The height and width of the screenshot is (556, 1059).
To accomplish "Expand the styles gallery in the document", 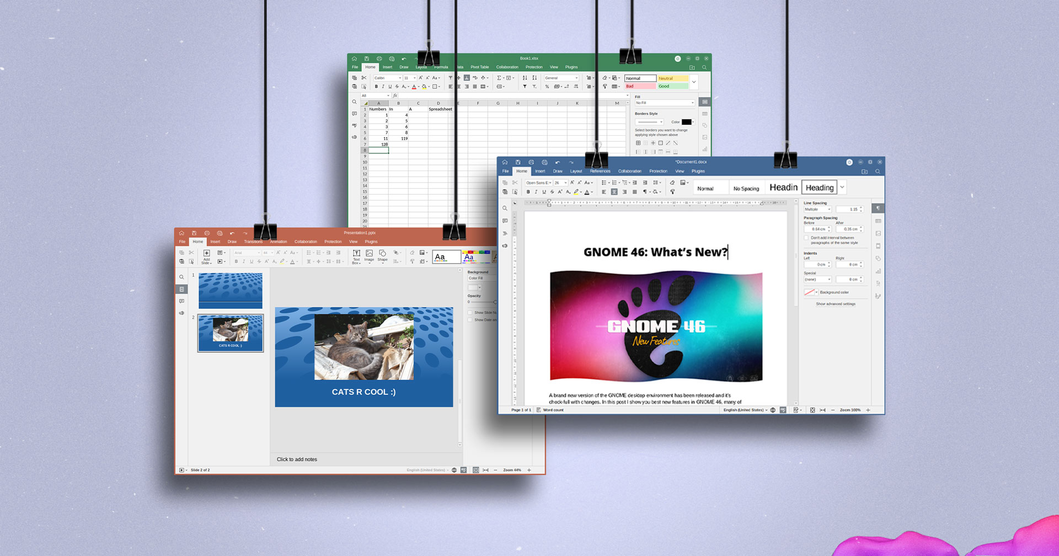I will pyautogui.click(x=842, y=187).
